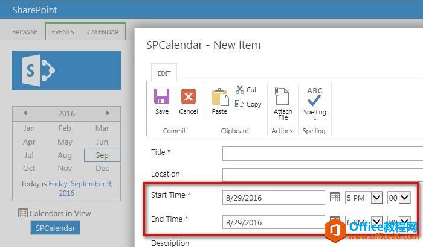Select Mar in month picker
The height and width of the screenshot is (247, 423).
pyautogui.click(x=102, y=128)
